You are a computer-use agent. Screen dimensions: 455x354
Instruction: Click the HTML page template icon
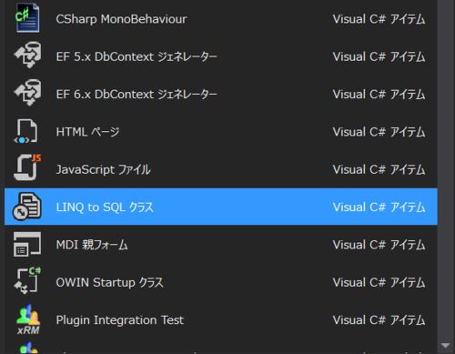(x=26, y=131)
